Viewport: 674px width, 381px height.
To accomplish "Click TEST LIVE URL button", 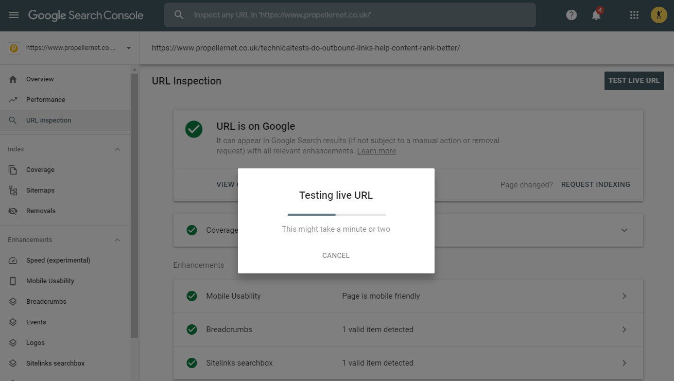I will 634,80.
